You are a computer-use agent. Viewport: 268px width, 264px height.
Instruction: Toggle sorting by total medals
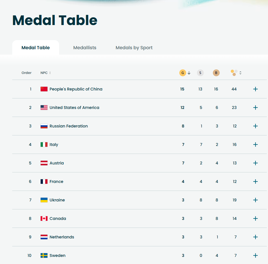click(240, 73)
